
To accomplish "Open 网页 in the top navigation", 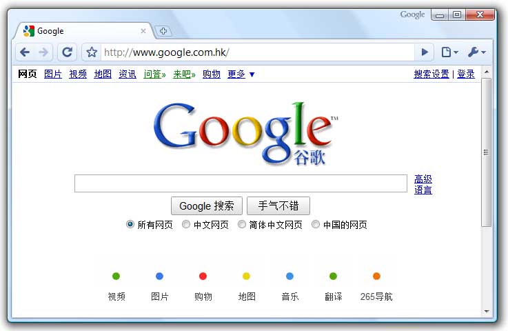I will (x=27, y=74).
